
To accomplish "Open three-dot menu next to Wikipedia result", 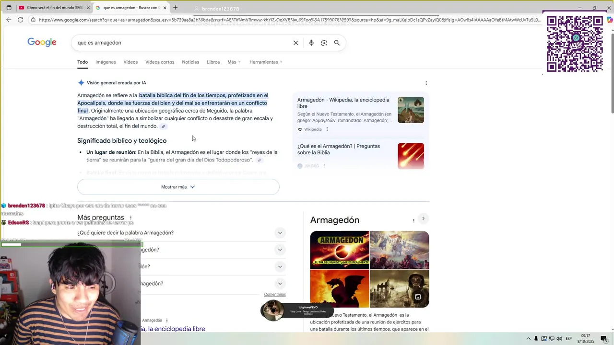I will coord(167,320).
